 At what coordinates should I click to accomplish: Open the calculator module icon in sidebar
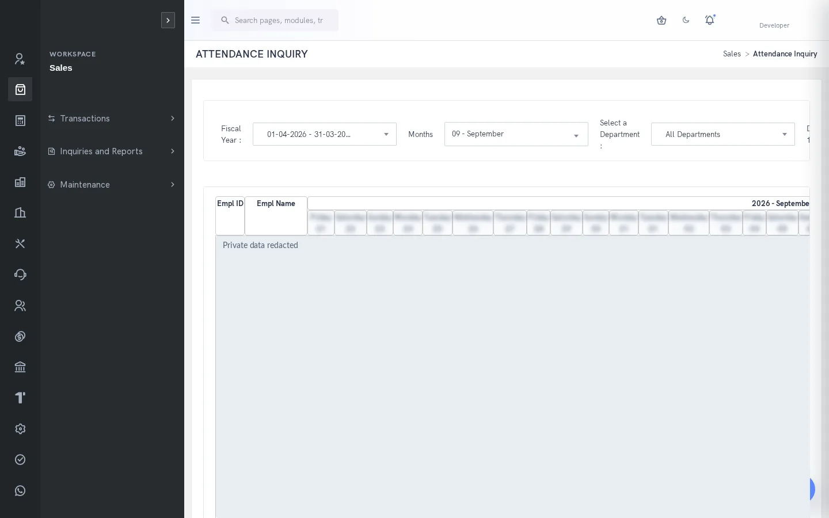20,120
